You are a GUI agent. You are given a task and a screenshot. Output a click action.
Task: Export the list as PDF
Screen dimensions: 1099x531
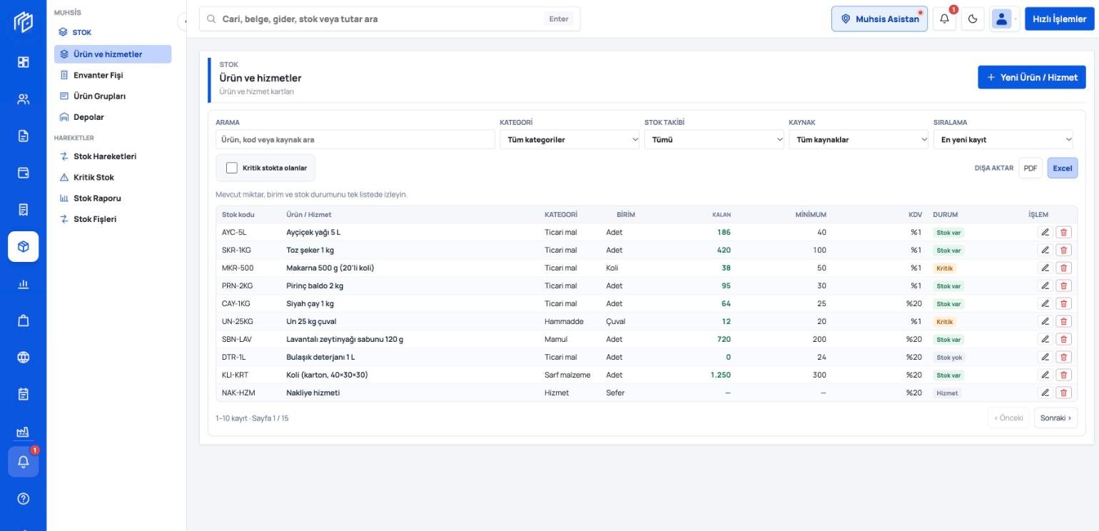1030,168
